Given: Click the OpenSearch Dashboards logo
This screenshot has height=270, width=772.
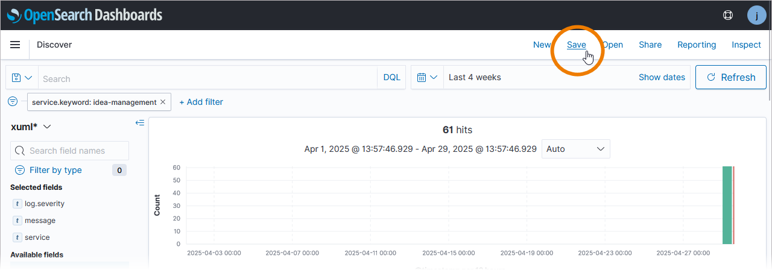Looking at the screenshot, I should click(84, 15).
